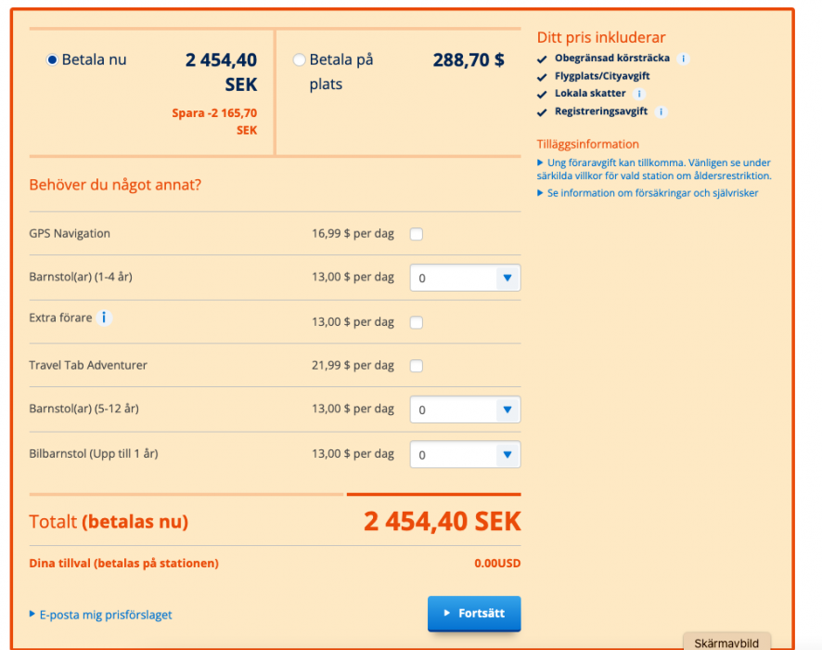Image resolution: width=822 pixels, height=650 pixels.
Task: Open Bilbarnstol (Upp till 1 år) dropdown
Action: [x=465, y=455]
